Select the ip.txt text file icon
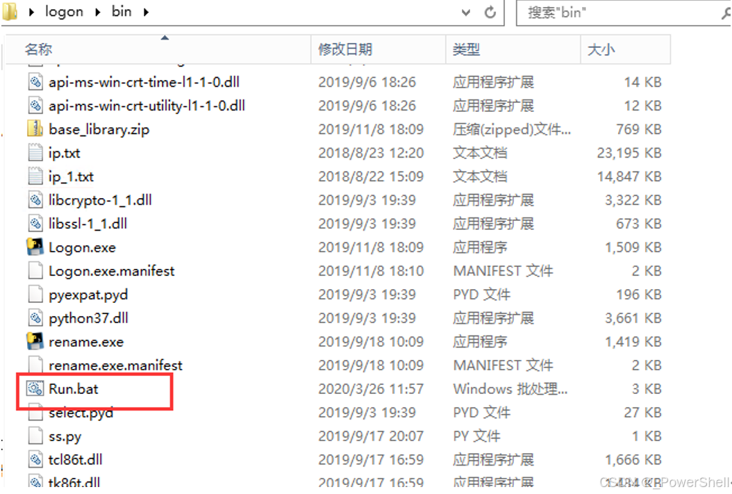 (x=35, y=153)
